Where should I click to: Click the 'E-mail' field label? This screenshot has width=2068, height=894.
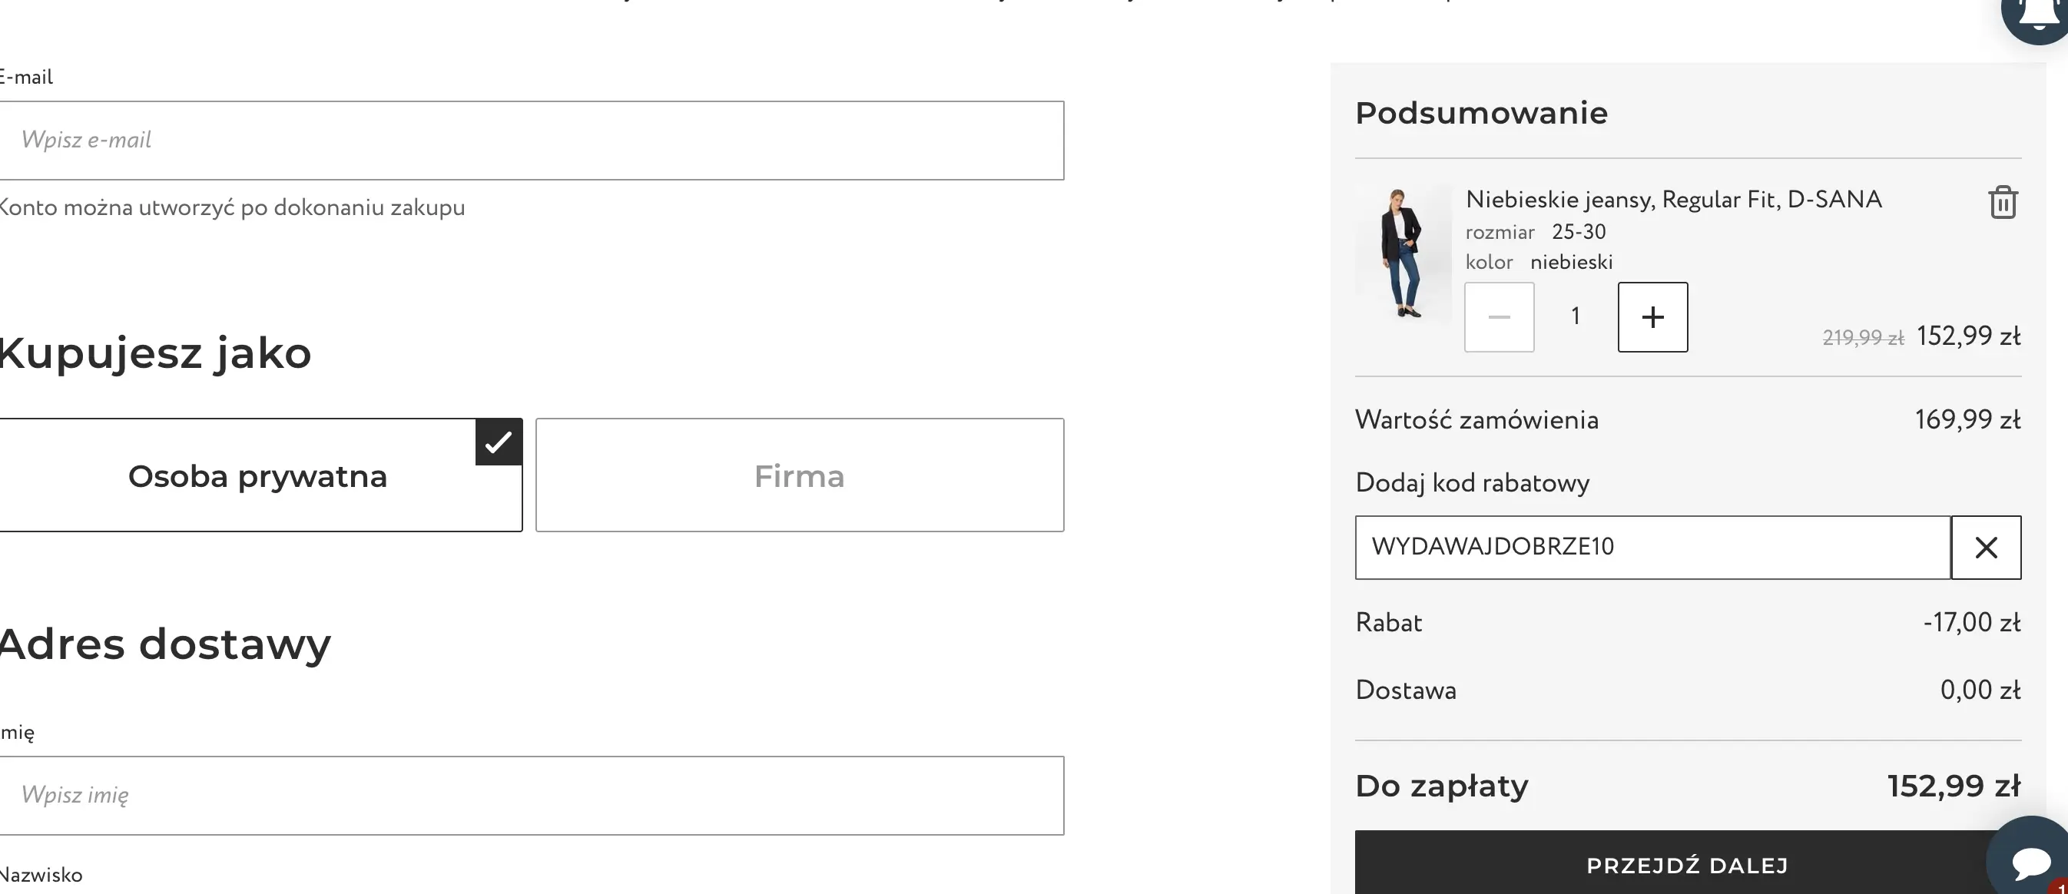pyautogui.click(x=26, y=77)
